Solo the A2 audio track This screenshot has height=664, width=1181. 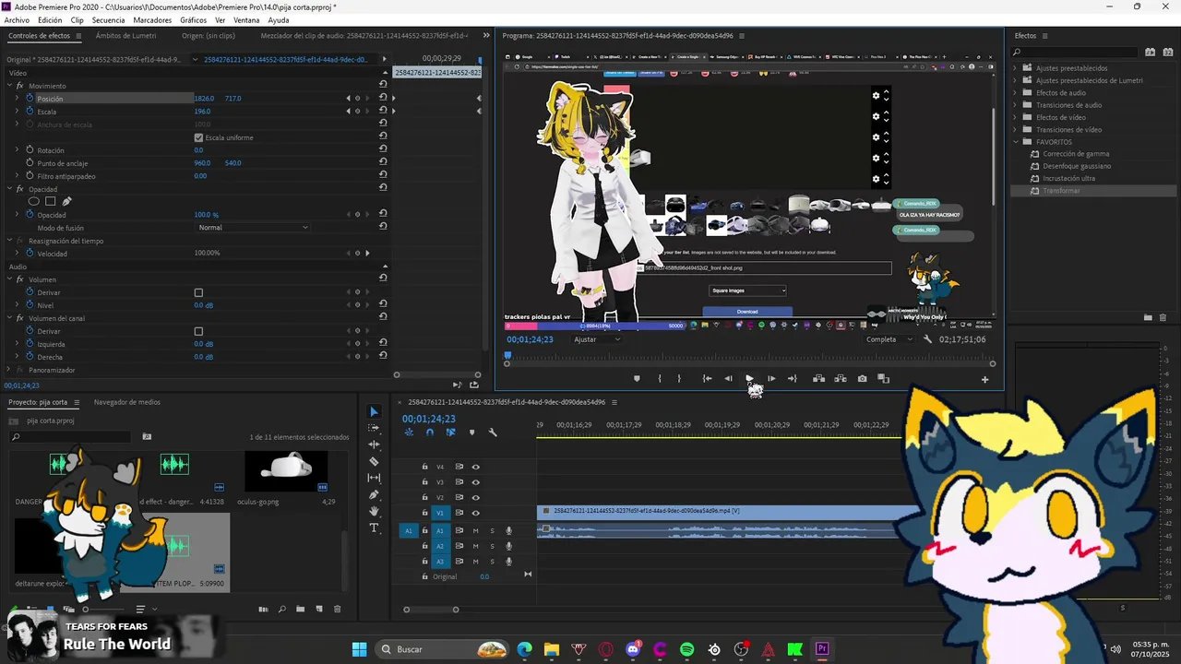[x=492, y=546]
